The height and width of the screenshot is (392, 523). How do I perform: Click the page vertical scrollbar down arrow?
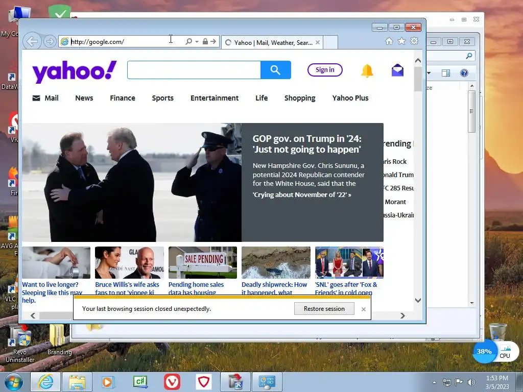(418, 300)
